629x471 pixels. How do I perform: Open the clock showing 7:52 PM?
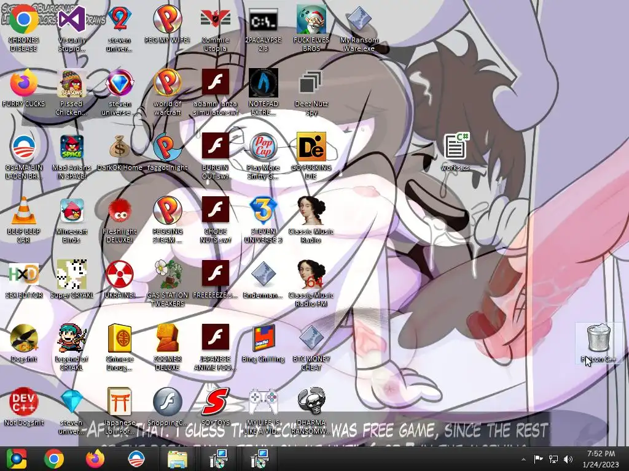pyautogui.click(x=601, y=459)
